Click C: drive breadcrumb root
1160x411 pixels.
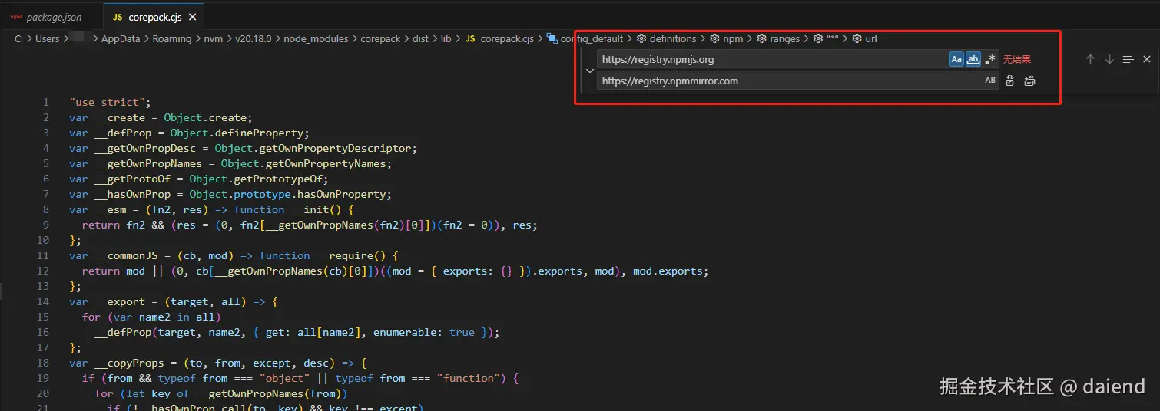pyautogui.click(x=18, y=38)
